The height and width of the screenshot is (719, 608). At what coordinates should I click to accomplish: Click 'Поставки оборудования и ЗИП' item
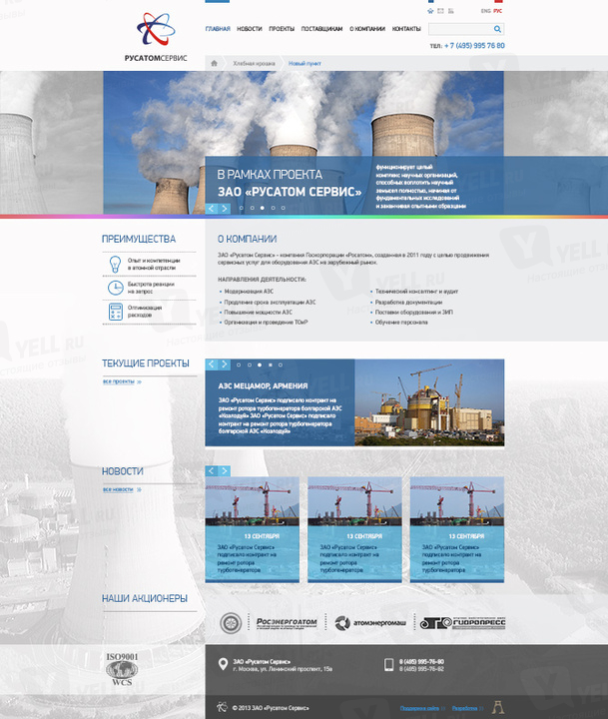click(x=414, y=313)
